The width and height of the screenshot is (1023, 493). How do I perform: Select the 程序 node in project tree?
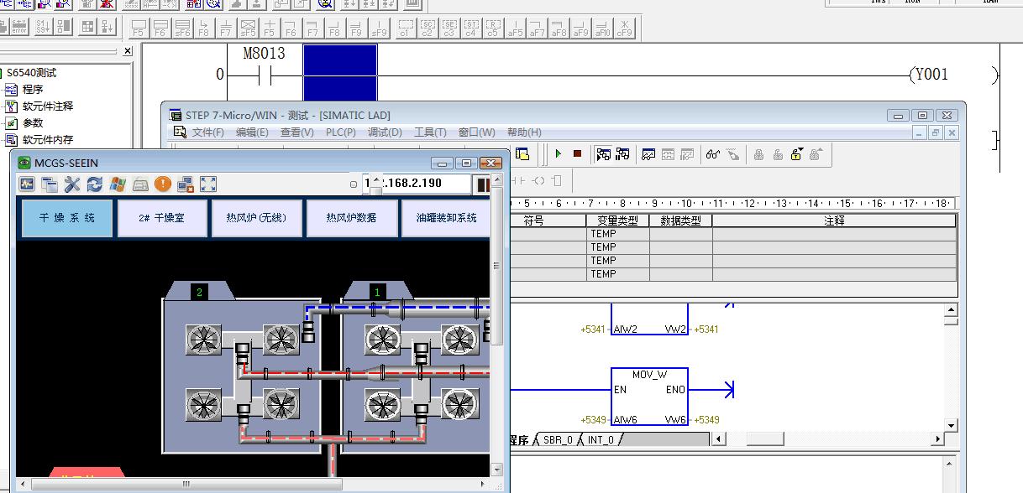pyautogui.click(x=33, y=90)
